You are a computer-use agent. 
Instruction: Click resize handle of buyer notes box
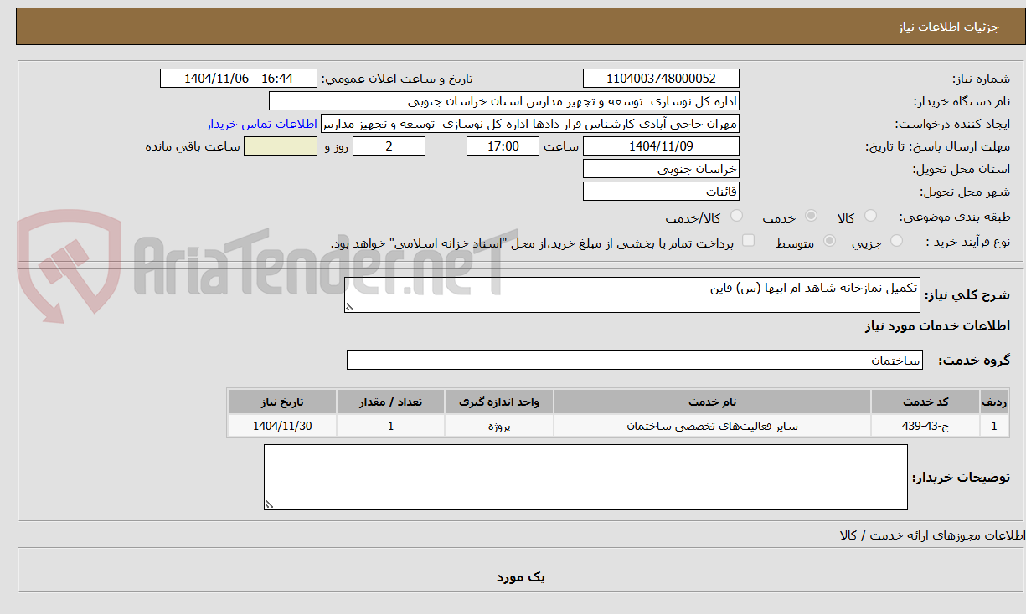pyautogui.click(x=270, y=504)
